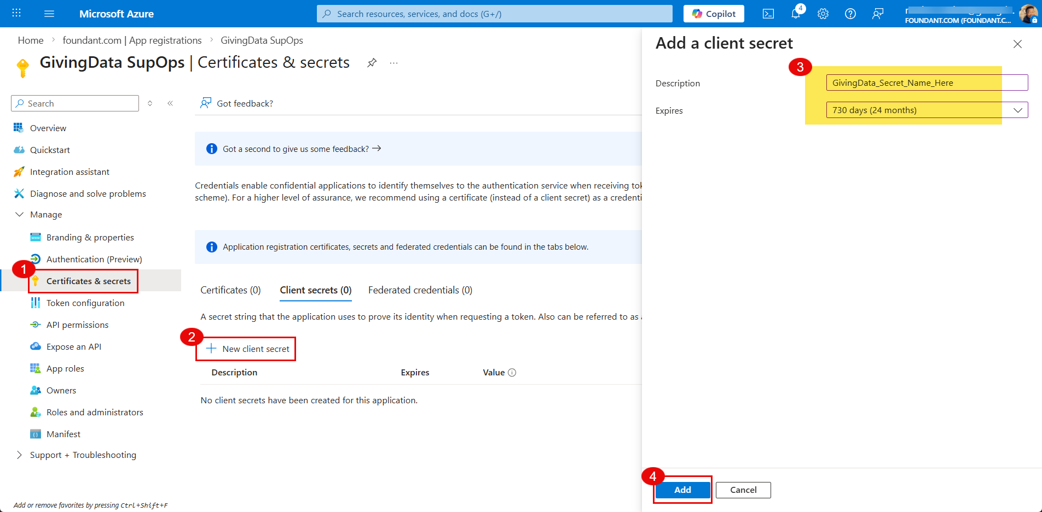Click the Owners people icon

click(35, 390)
